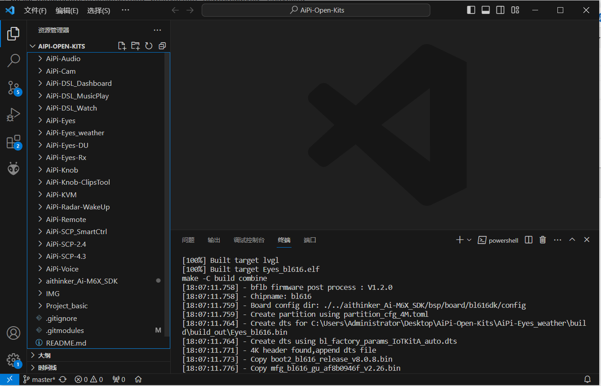Click master branch in the status bar
This screenshot has height=386, width=601.
[40, 379]
